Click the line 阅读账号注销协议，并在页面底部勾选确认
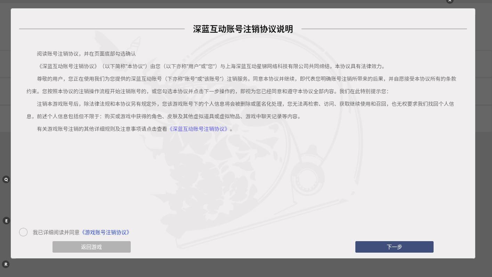This screenshot has width=492, height=277. [86, 54]
